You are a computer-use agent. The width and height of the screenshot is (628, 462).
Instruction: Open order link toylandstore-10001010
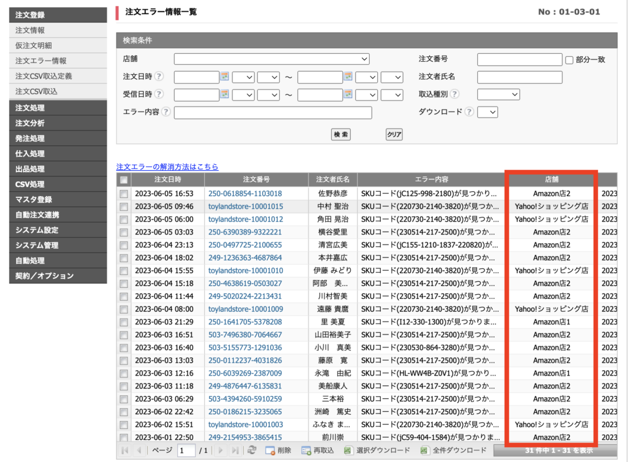click(245, 271)
